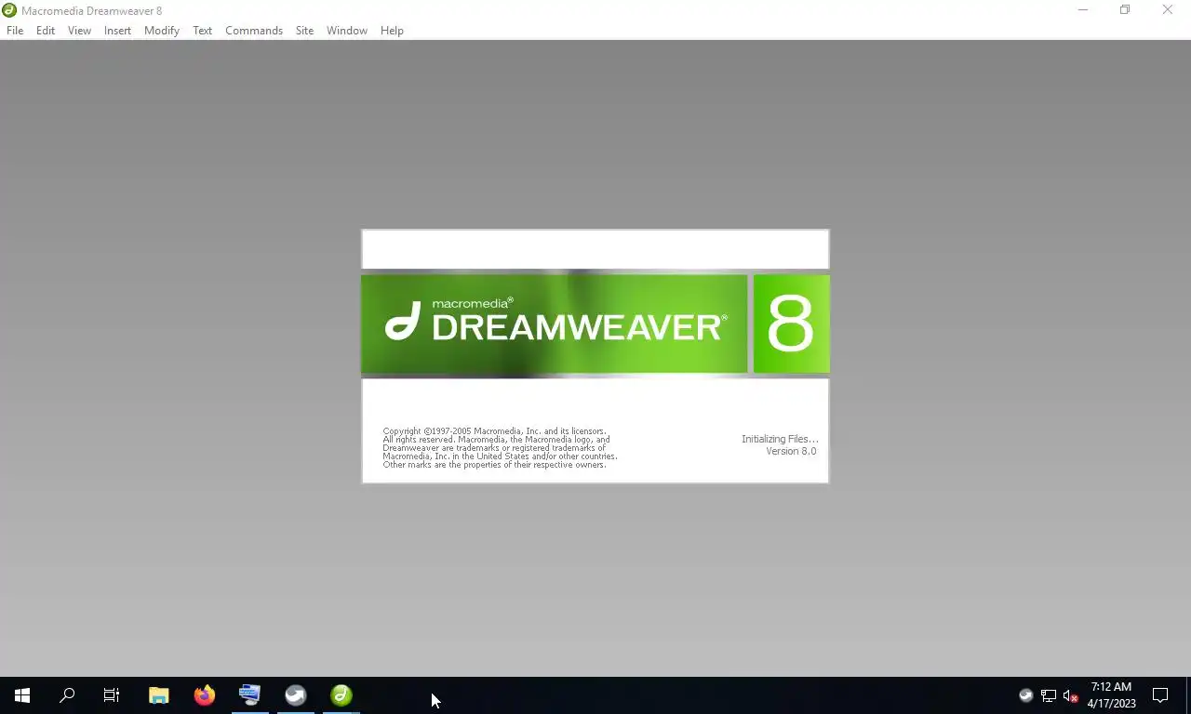Open Task View in the taskbar
This screenshot has height=714, width=1191.
(x=112, y=695)
